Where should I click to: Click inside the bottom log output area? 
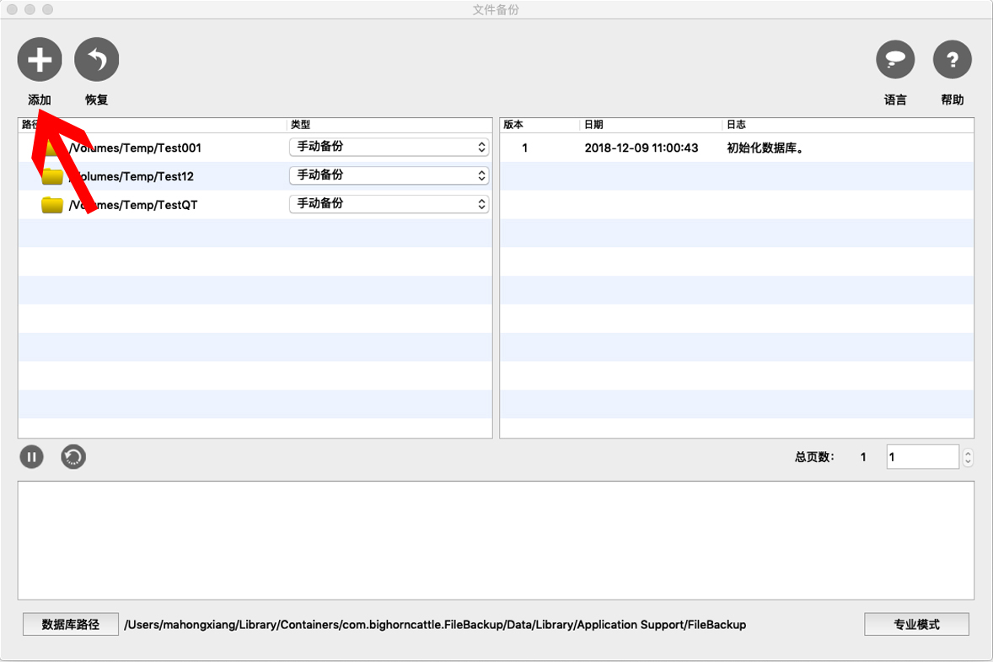[496, 541]
